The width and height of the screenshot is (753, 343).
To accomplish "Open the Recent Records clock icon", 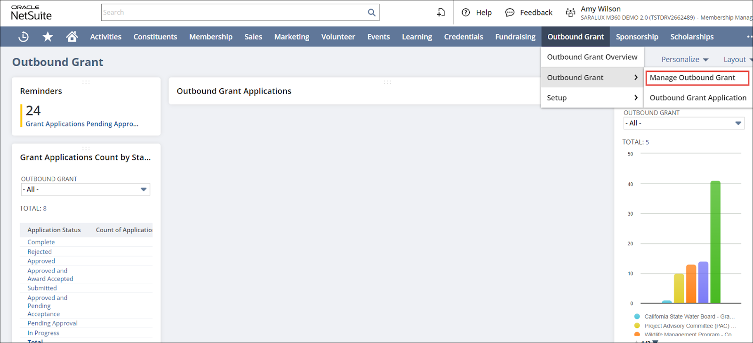I will (x=23, y=37).
